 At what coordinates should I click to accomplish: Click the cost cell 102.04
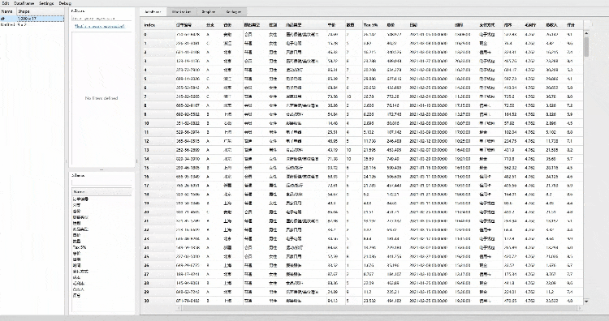pos(512,132)
